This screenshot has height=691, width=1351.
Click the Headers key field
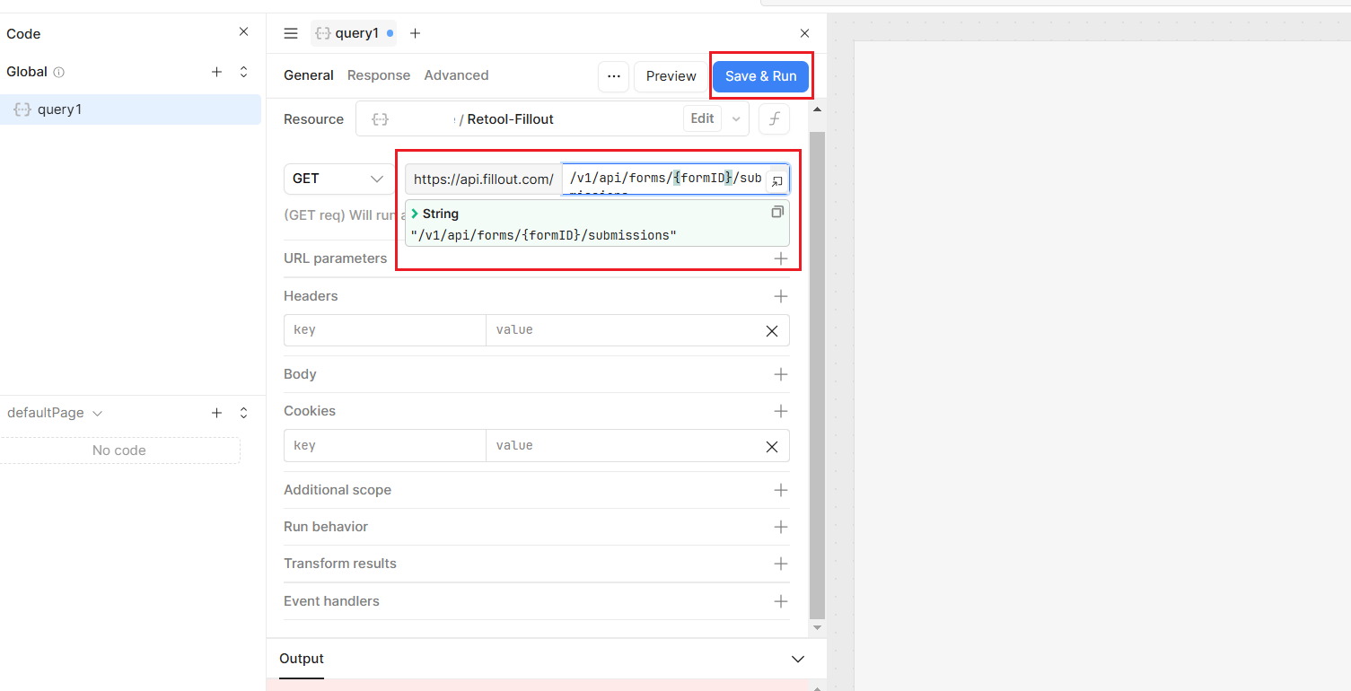pos(385,330)
